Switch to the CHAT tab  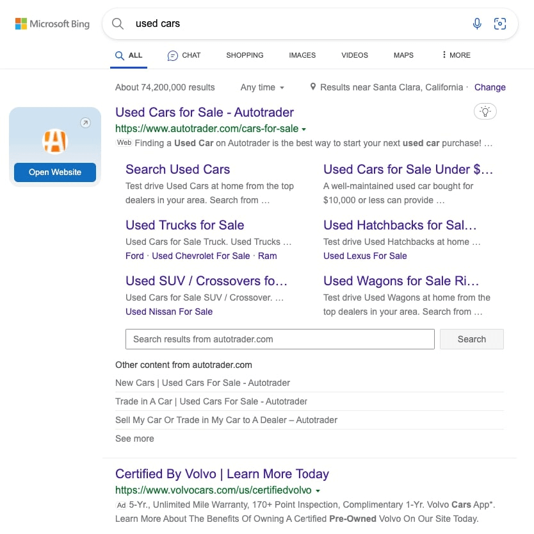click(x=184, y=55)
